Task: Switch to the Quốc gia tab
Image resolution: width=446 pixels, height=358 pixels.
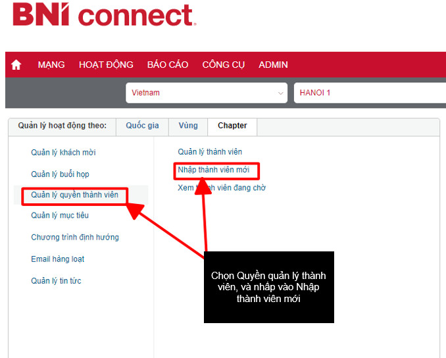Action: pyautogui.click(x=142, y=126)
